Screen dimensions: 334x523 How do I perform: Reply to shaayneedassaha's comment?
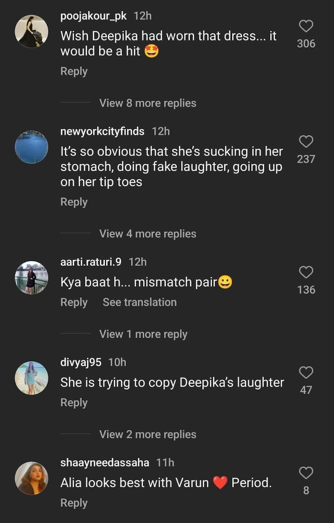click(x=74, y=503)
